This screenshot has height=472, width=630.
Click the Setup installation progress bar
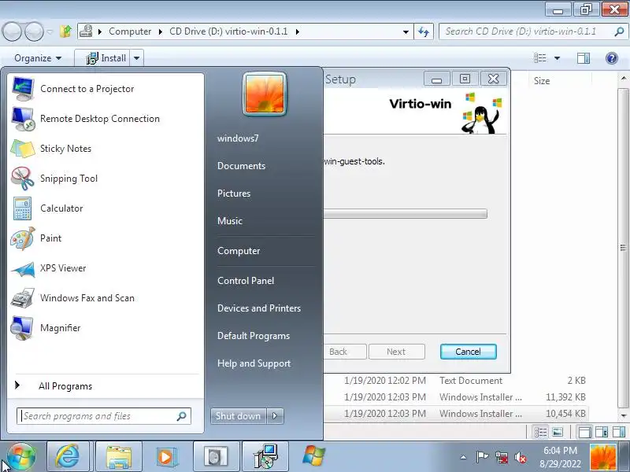405,213
